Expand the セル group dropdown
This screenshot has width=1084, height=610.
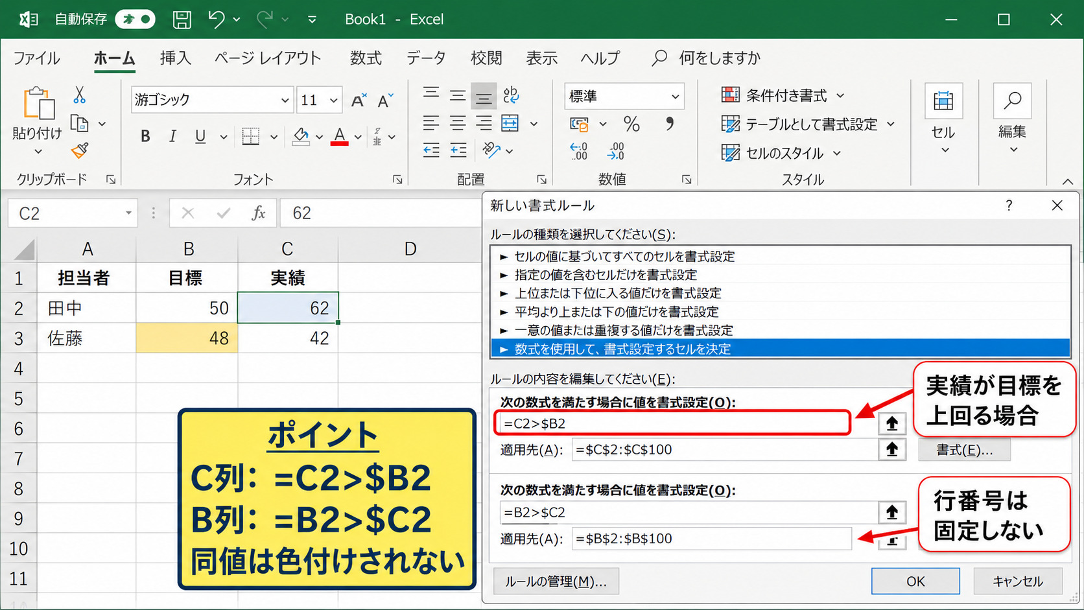945,150
